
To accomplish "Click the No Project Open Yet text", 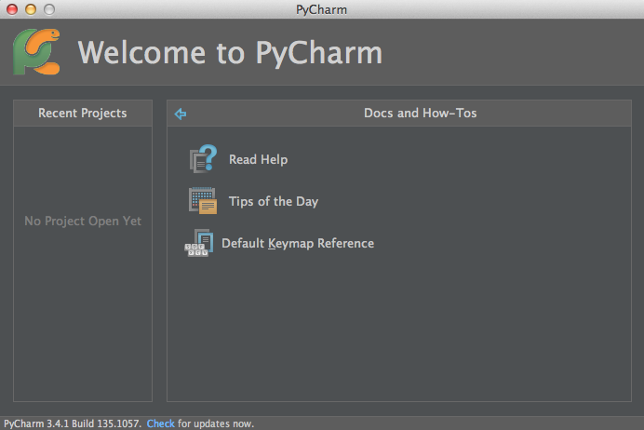I will [82, 222].
